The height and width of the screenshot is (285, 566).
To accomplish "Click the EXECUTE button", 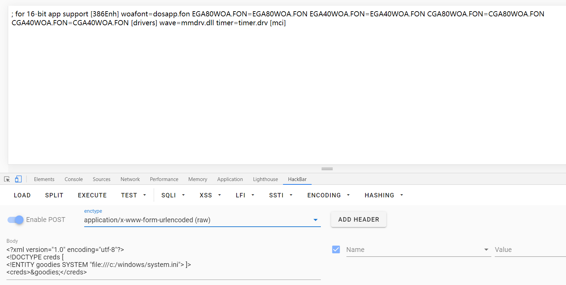I will click(x=92, y=195).
